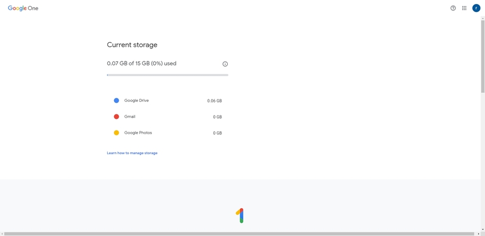
Task: Select the Google Photos storage row label
Action: click(x=138, y=133)
